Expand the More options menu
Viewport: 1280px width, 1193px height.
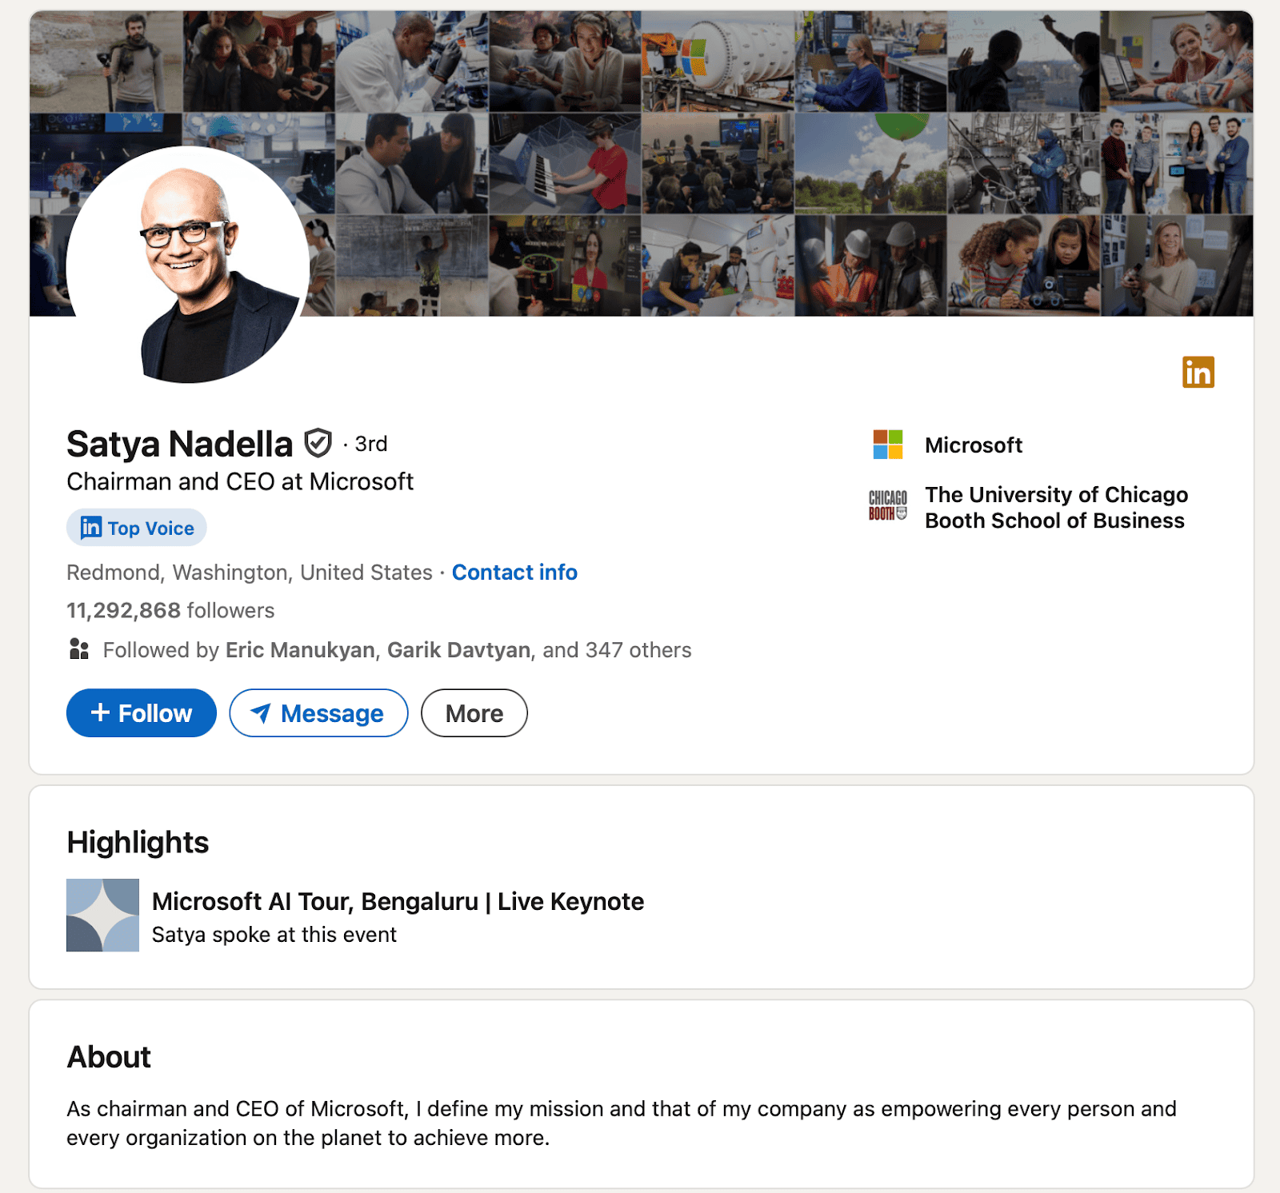coord(474,713)
